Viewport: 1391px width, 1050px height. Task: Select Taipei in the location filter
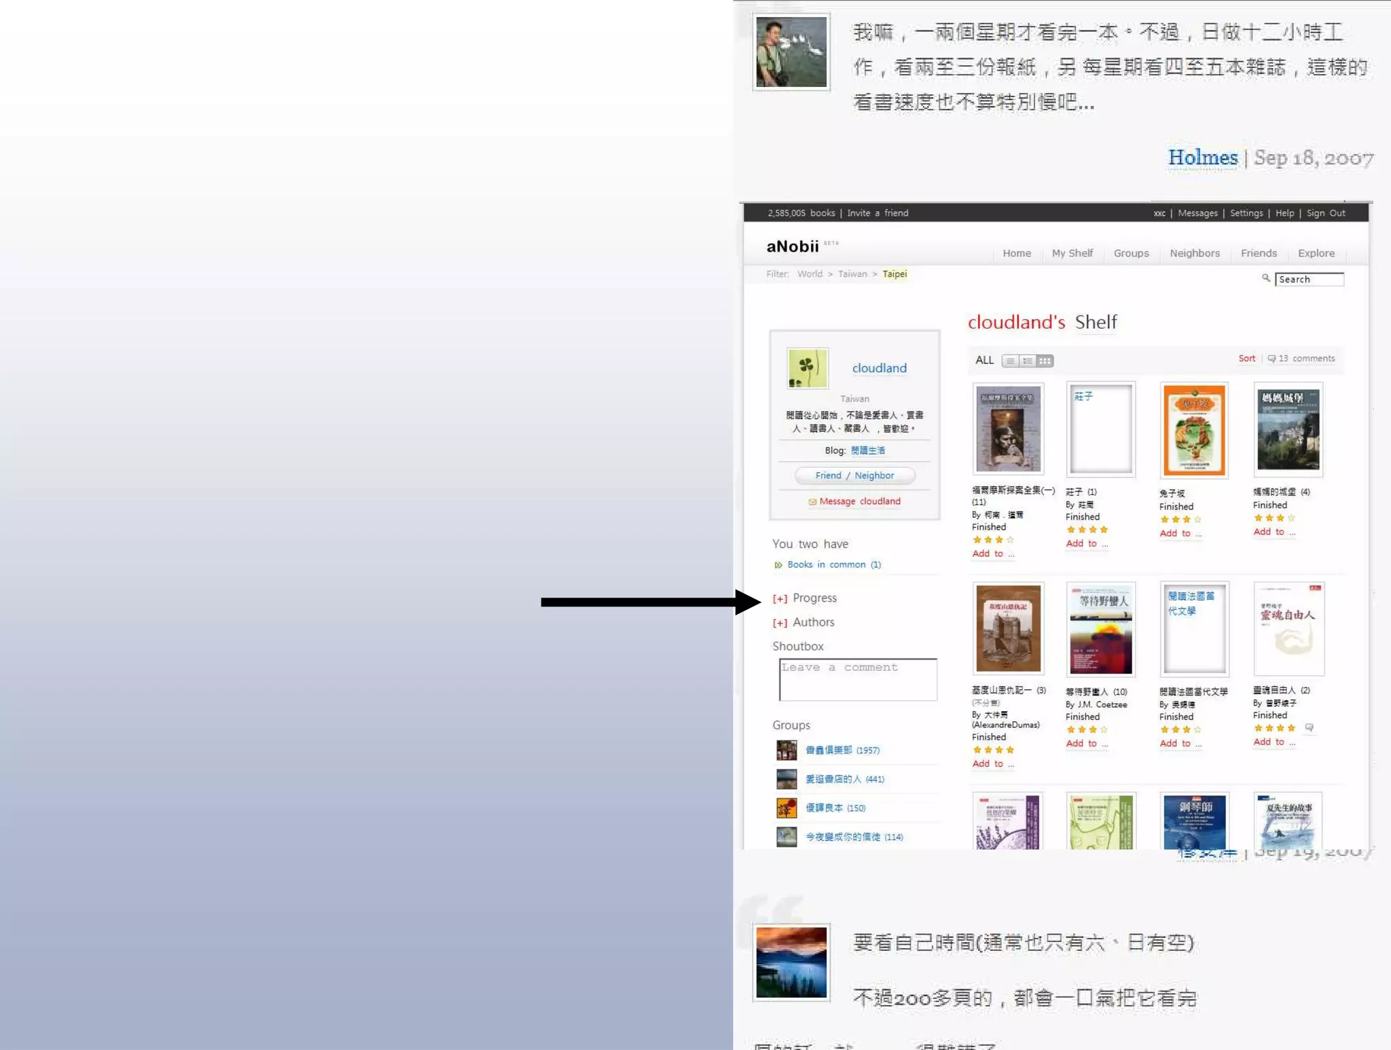coord(895,274)
